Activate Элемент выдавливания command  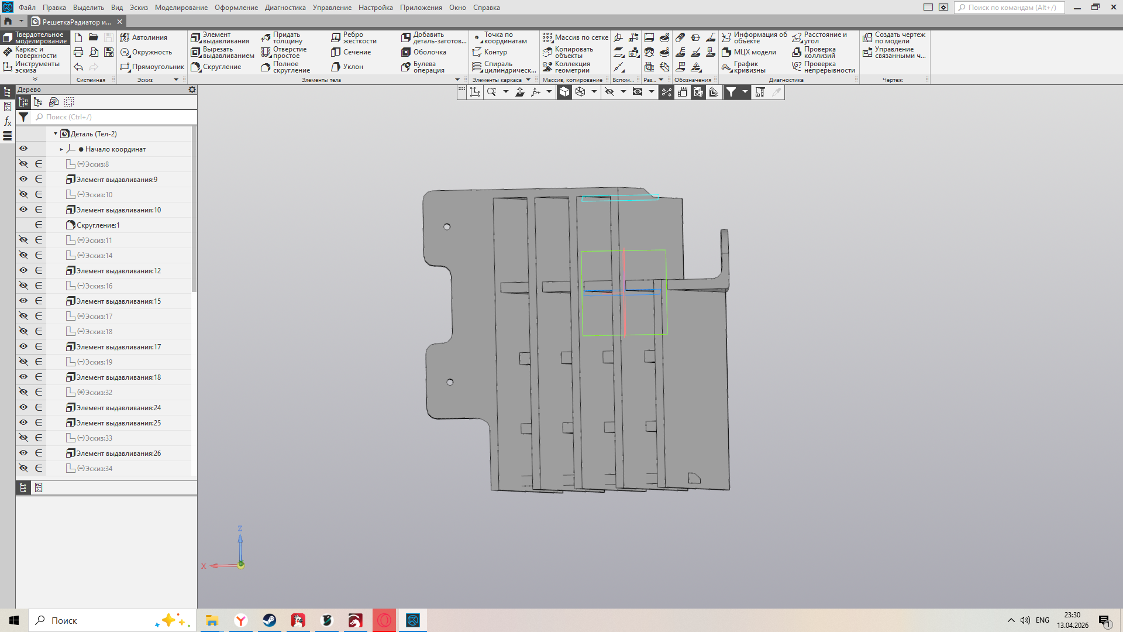tap(221, 37)
